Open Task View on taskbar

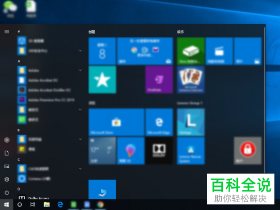(32, 204)
